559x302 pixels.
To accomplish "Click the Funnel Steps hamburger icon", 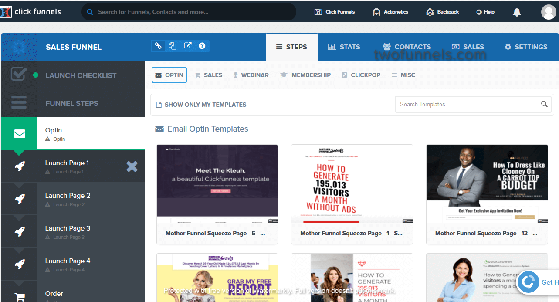I will pos(19,103).
